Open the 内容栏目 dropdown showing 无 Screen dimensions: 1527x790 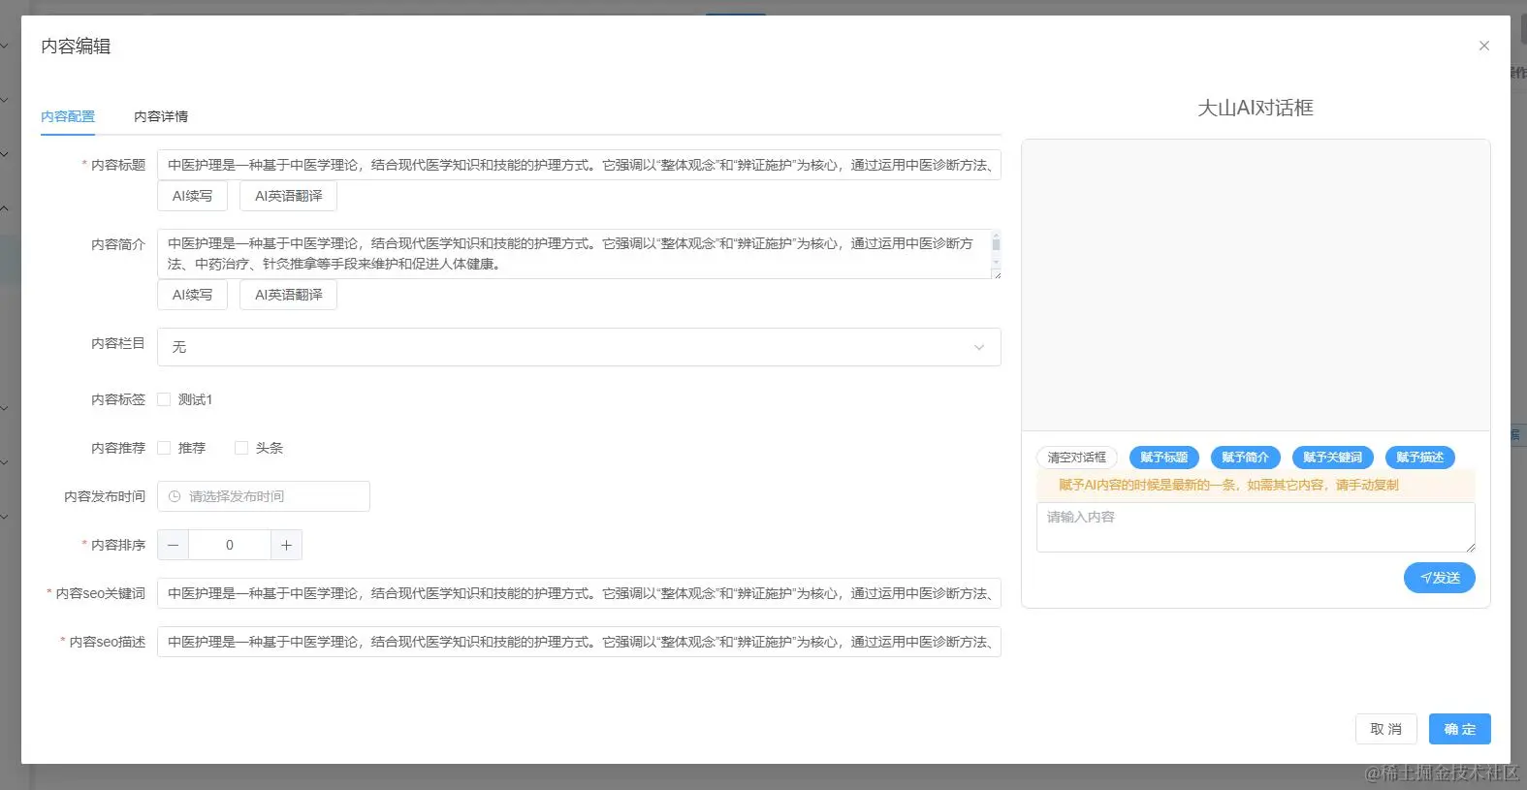[x=579, y=347]
